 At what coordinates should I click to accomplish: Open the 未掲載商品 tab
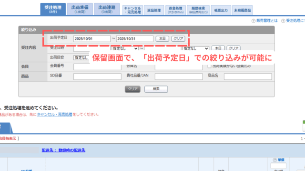(x=243, y=10)
